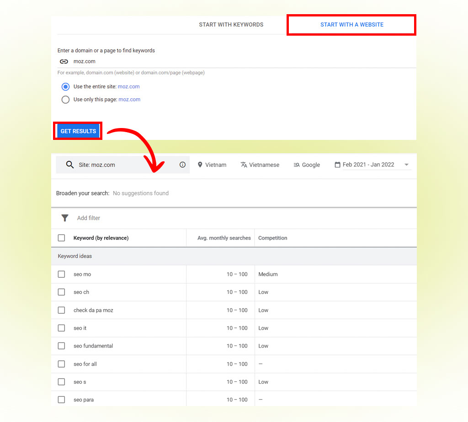Check the 'seo for all' checkbox

point(62,364)
